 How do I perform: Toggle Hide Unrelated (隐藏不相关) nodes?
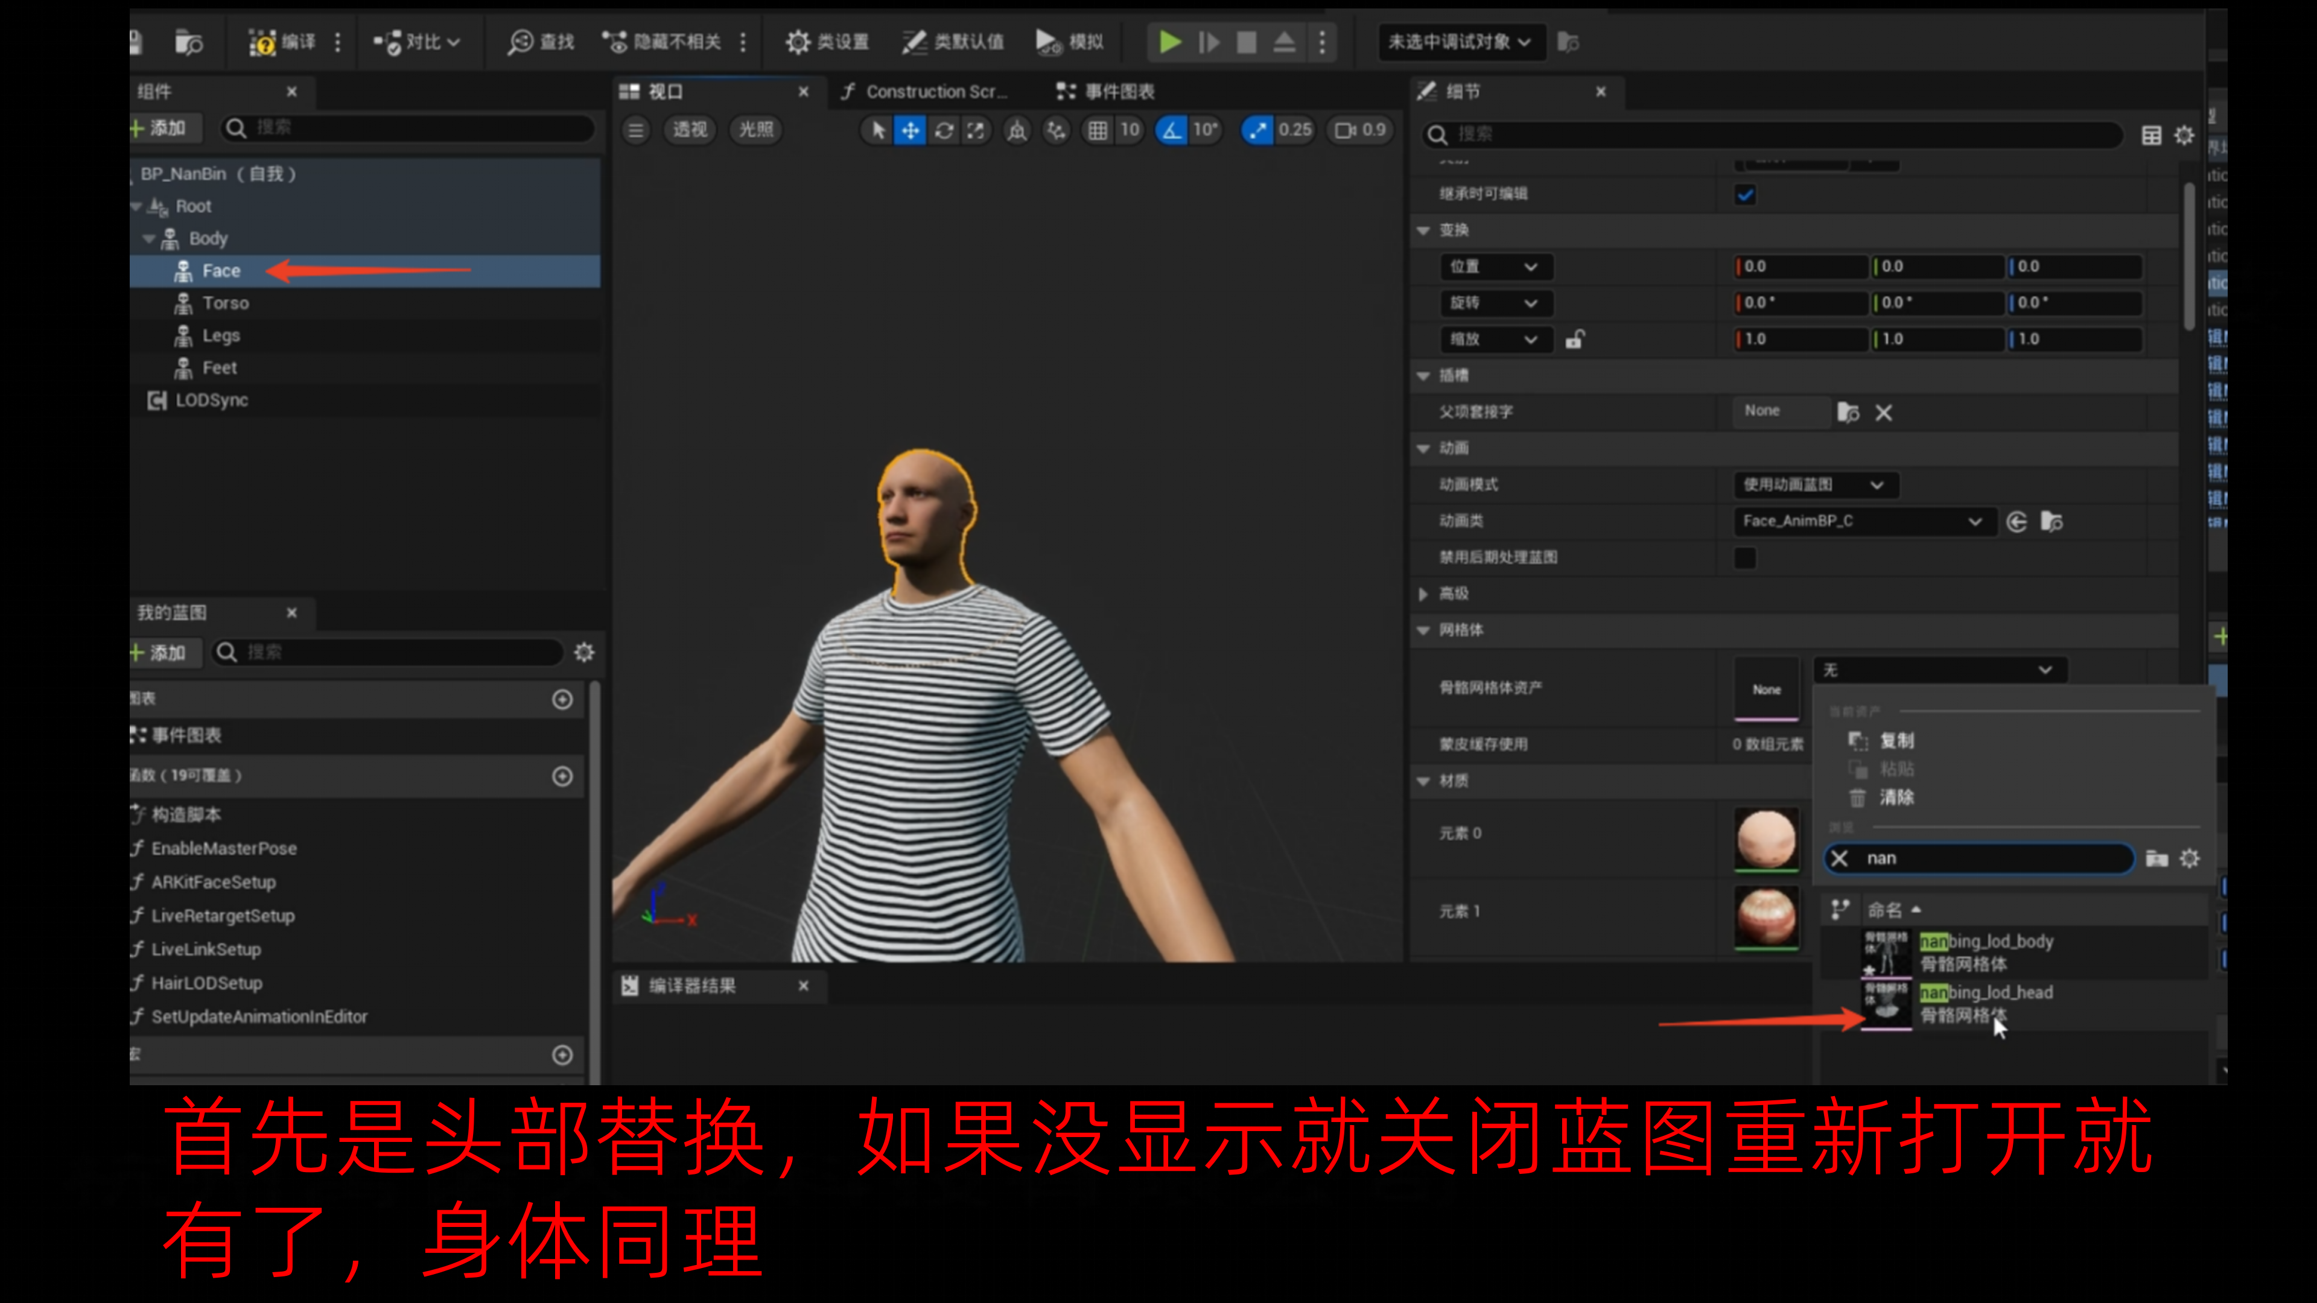coord(663,42)
